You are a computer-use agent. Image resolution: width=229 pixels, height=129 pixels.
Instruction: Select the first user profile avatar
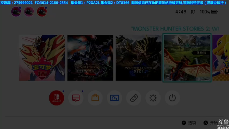(16, 11)
